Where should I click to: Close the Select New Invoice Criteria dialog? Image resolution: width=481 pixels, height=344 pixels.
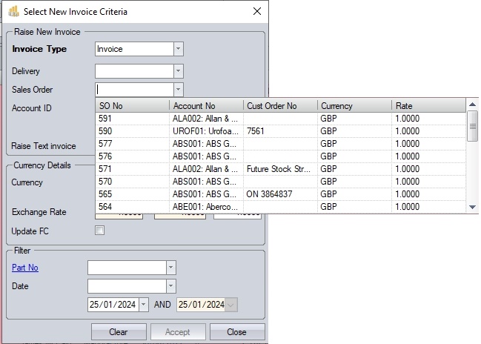tap(256, 11)
